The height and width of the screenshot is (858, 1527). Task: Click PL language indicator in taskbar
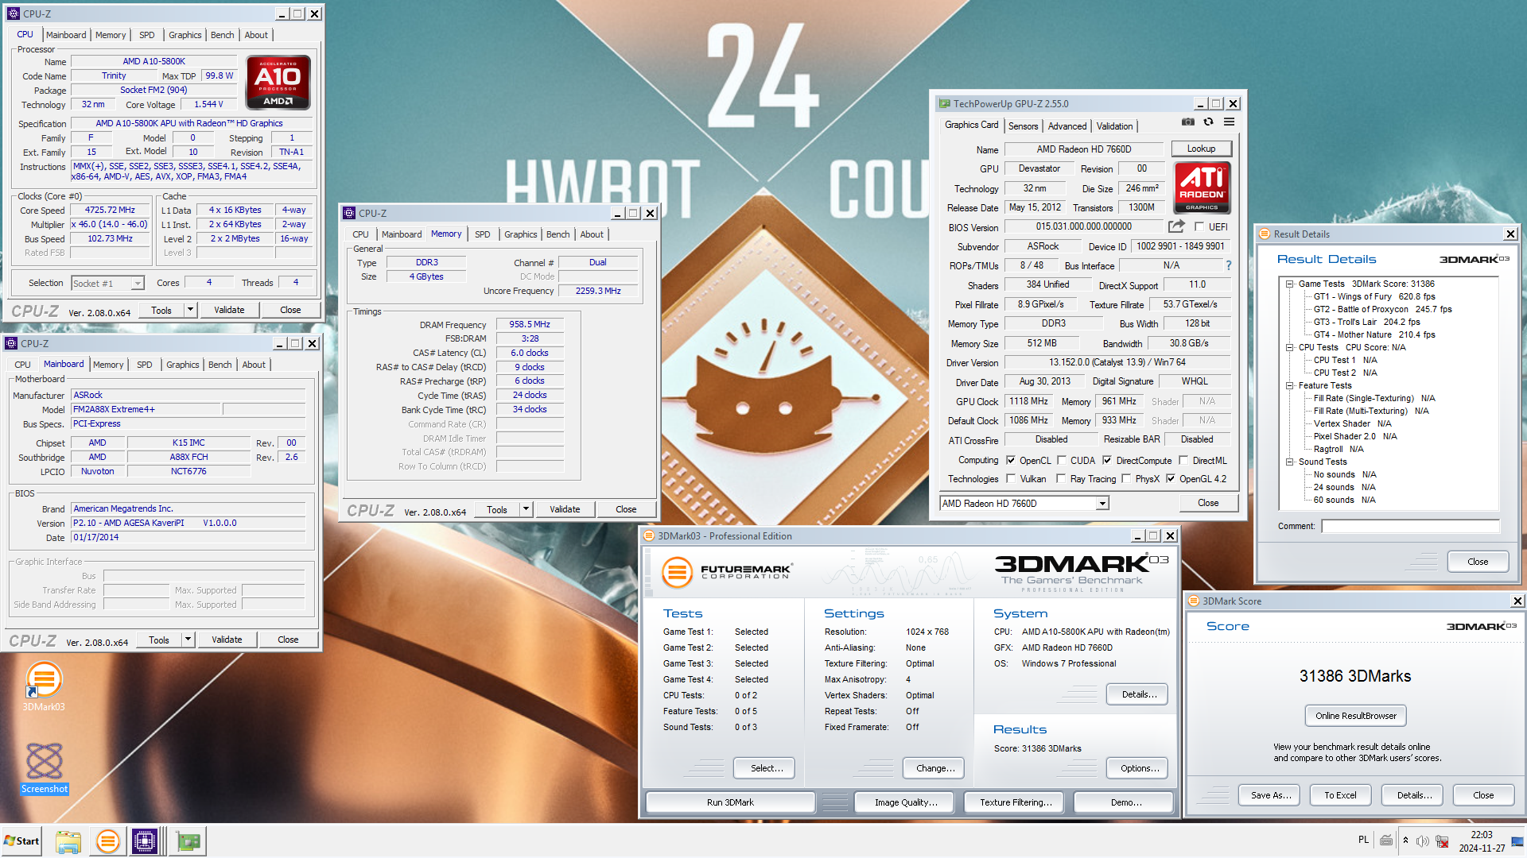pos(1363,840)
